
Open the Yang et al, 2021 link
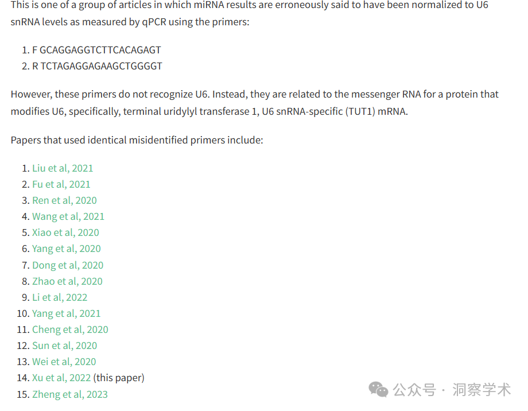[x=67, y=313]
